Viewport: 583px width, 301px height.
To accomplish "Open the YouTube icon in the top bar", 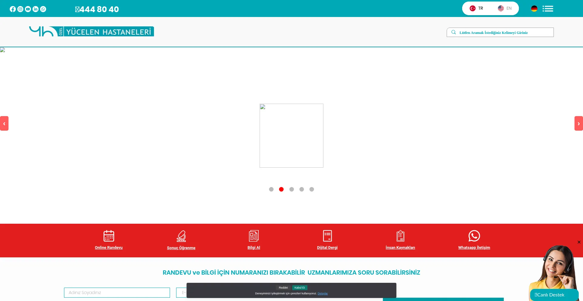I will pyautogui.click(x=28, y=9).
